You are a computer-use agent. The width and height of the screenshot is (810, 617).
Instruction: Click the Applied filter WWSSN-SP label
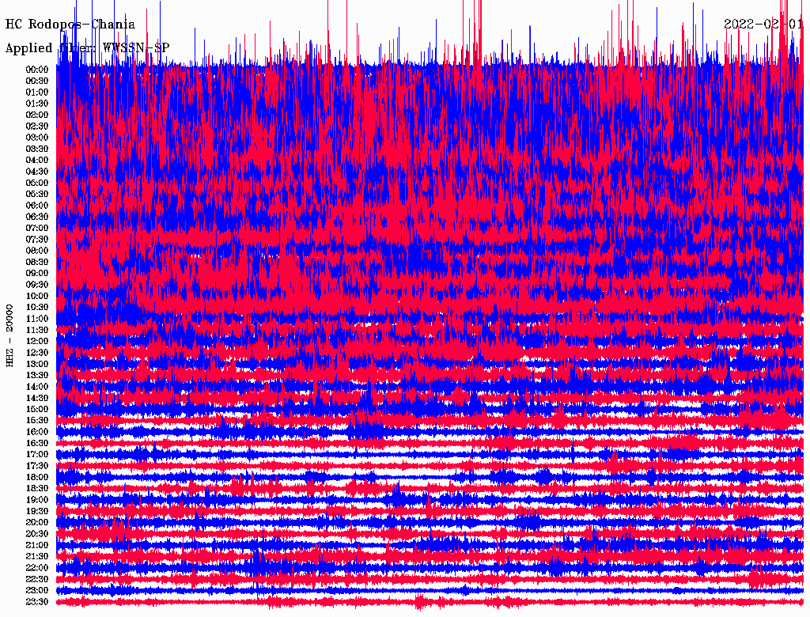(87, 48)
